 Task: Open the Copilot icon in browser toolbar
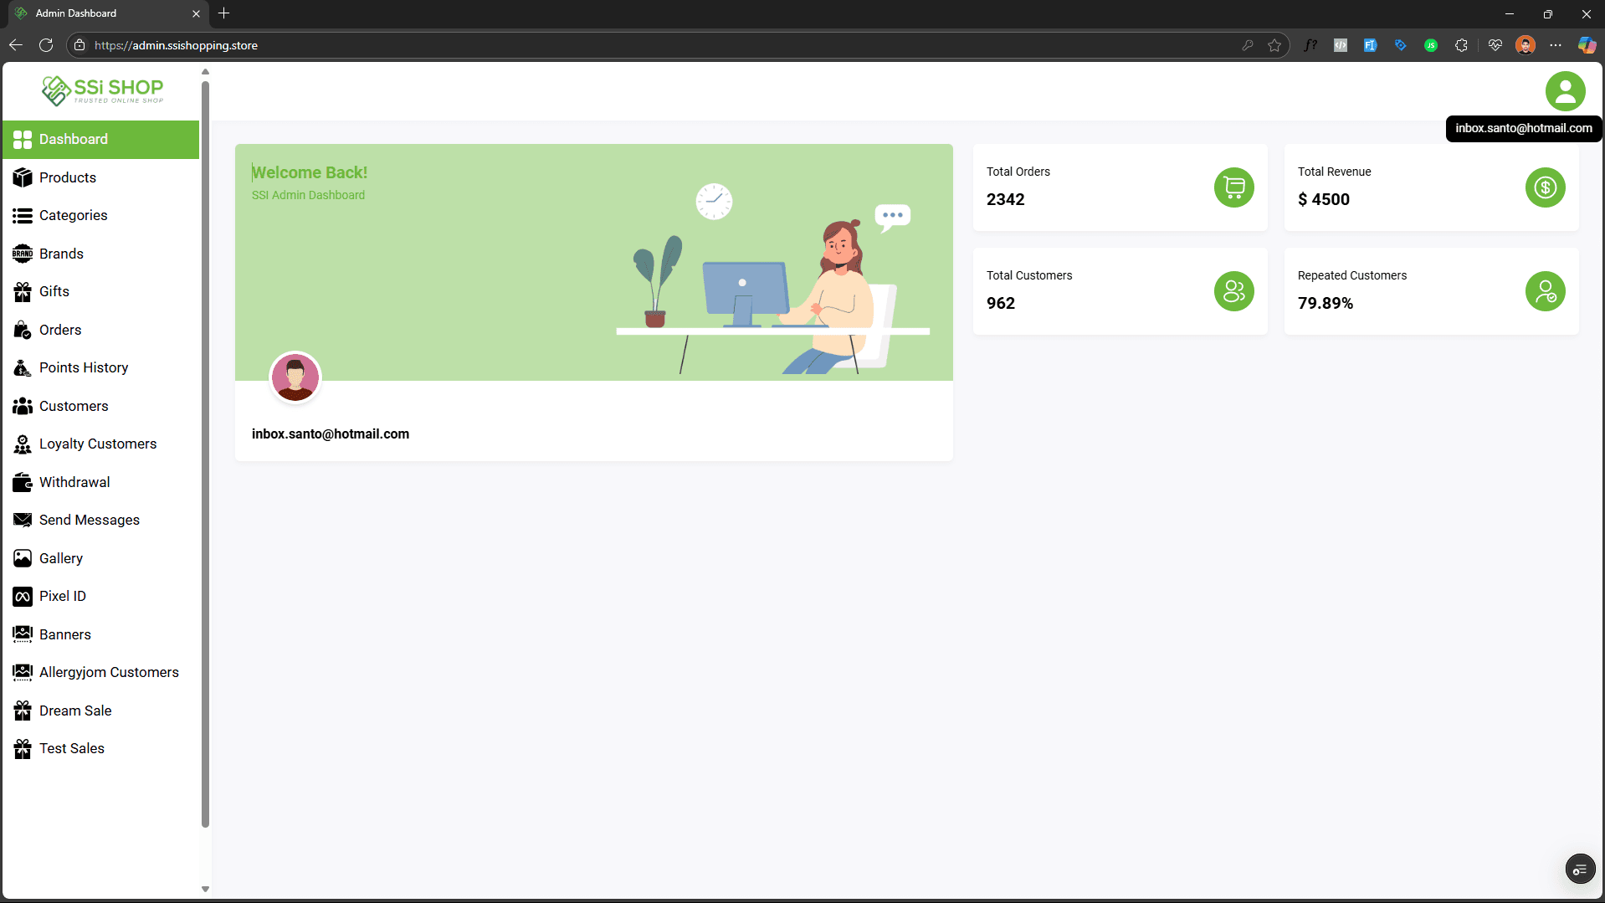point(1587,45)
